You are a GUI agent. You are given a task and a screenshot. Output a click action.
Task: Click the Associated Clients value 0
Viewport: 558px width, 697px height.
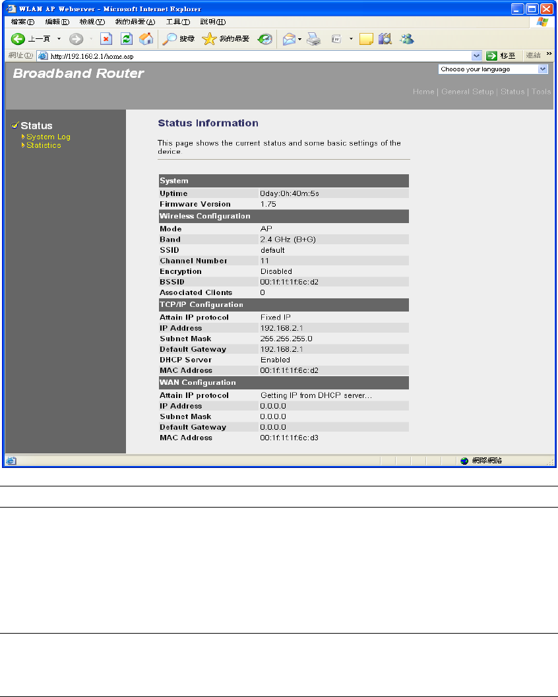[263, 292]
